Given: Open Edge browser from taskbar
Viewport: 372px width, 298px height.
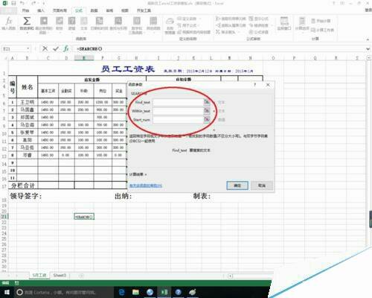Looking at the screenshot, I should point(122,292).
